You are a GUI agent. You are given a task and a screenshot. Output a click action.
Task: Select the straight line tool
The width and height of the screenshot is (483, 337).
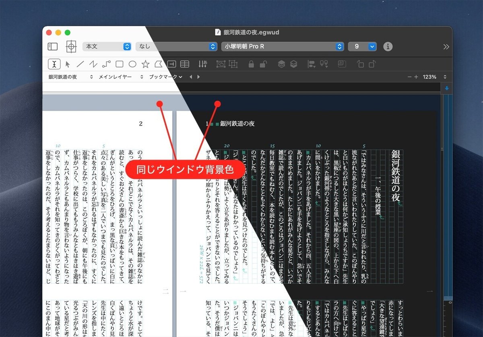pyautogui.click(x=80, y=64)
